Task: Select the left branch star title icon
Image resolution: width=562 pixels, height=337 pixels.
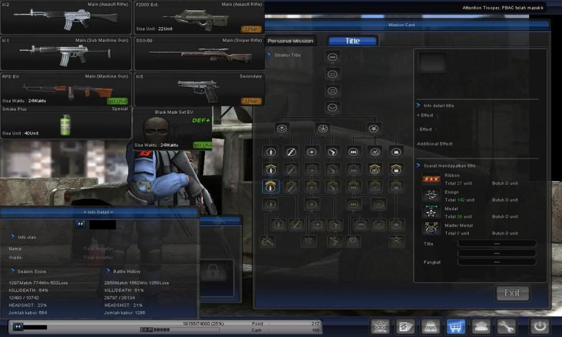Action: 282,128
